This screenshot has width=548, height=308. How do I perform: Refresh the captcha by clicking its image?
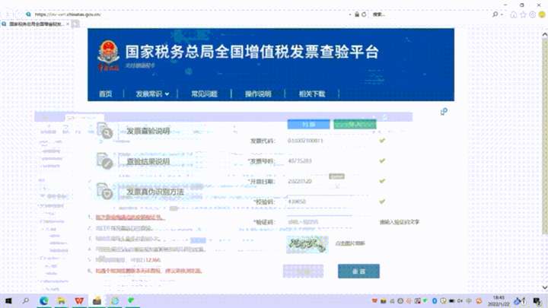pyautogui.click(x=307, y=244)
